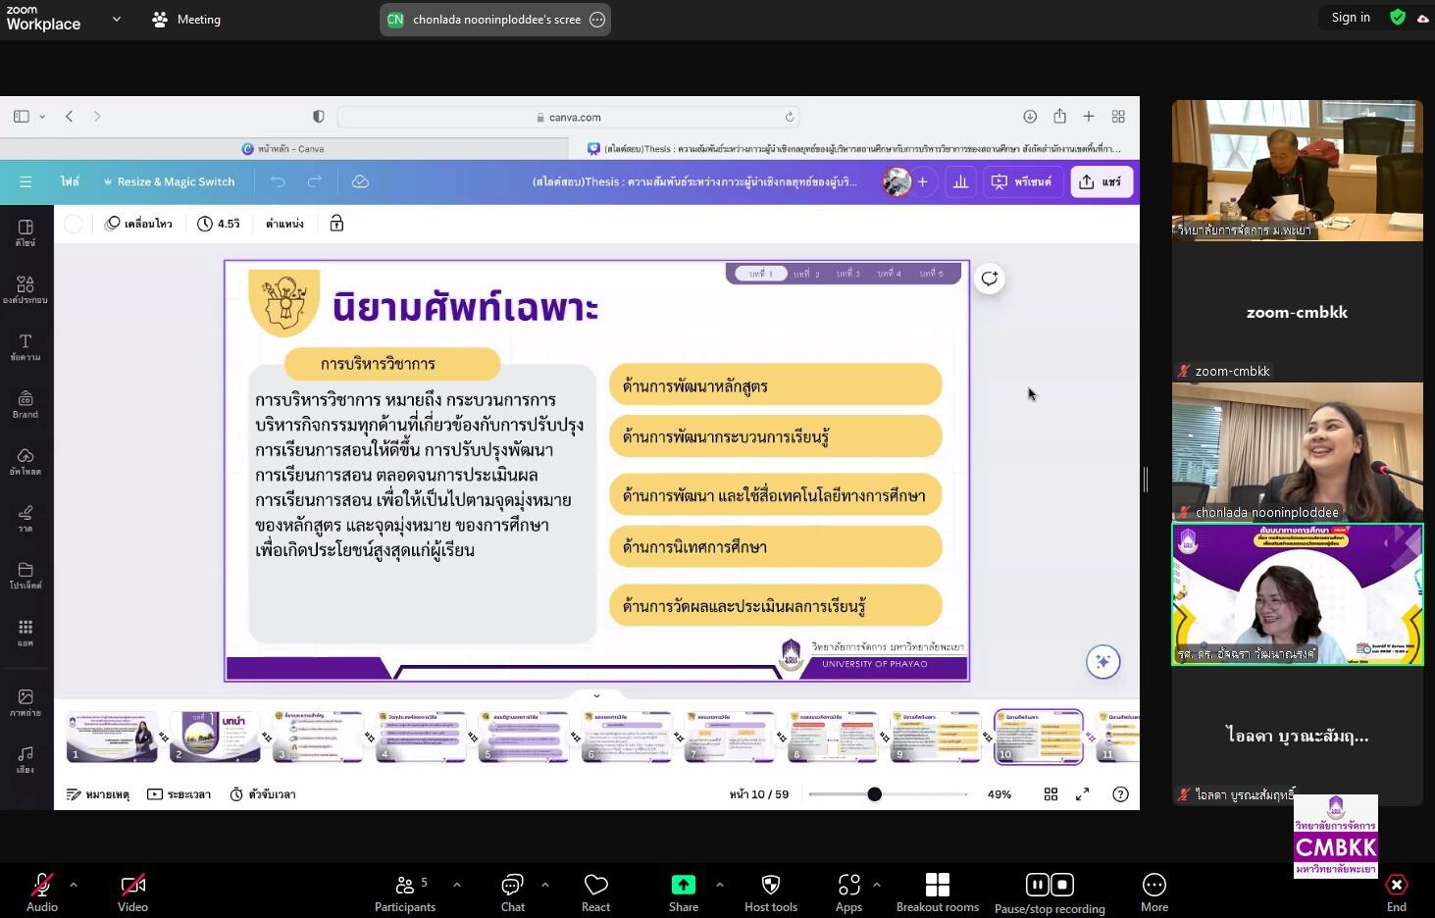Expand Chat options caret in Zoom
The image size is (1435, 918).
coord(544,884)
